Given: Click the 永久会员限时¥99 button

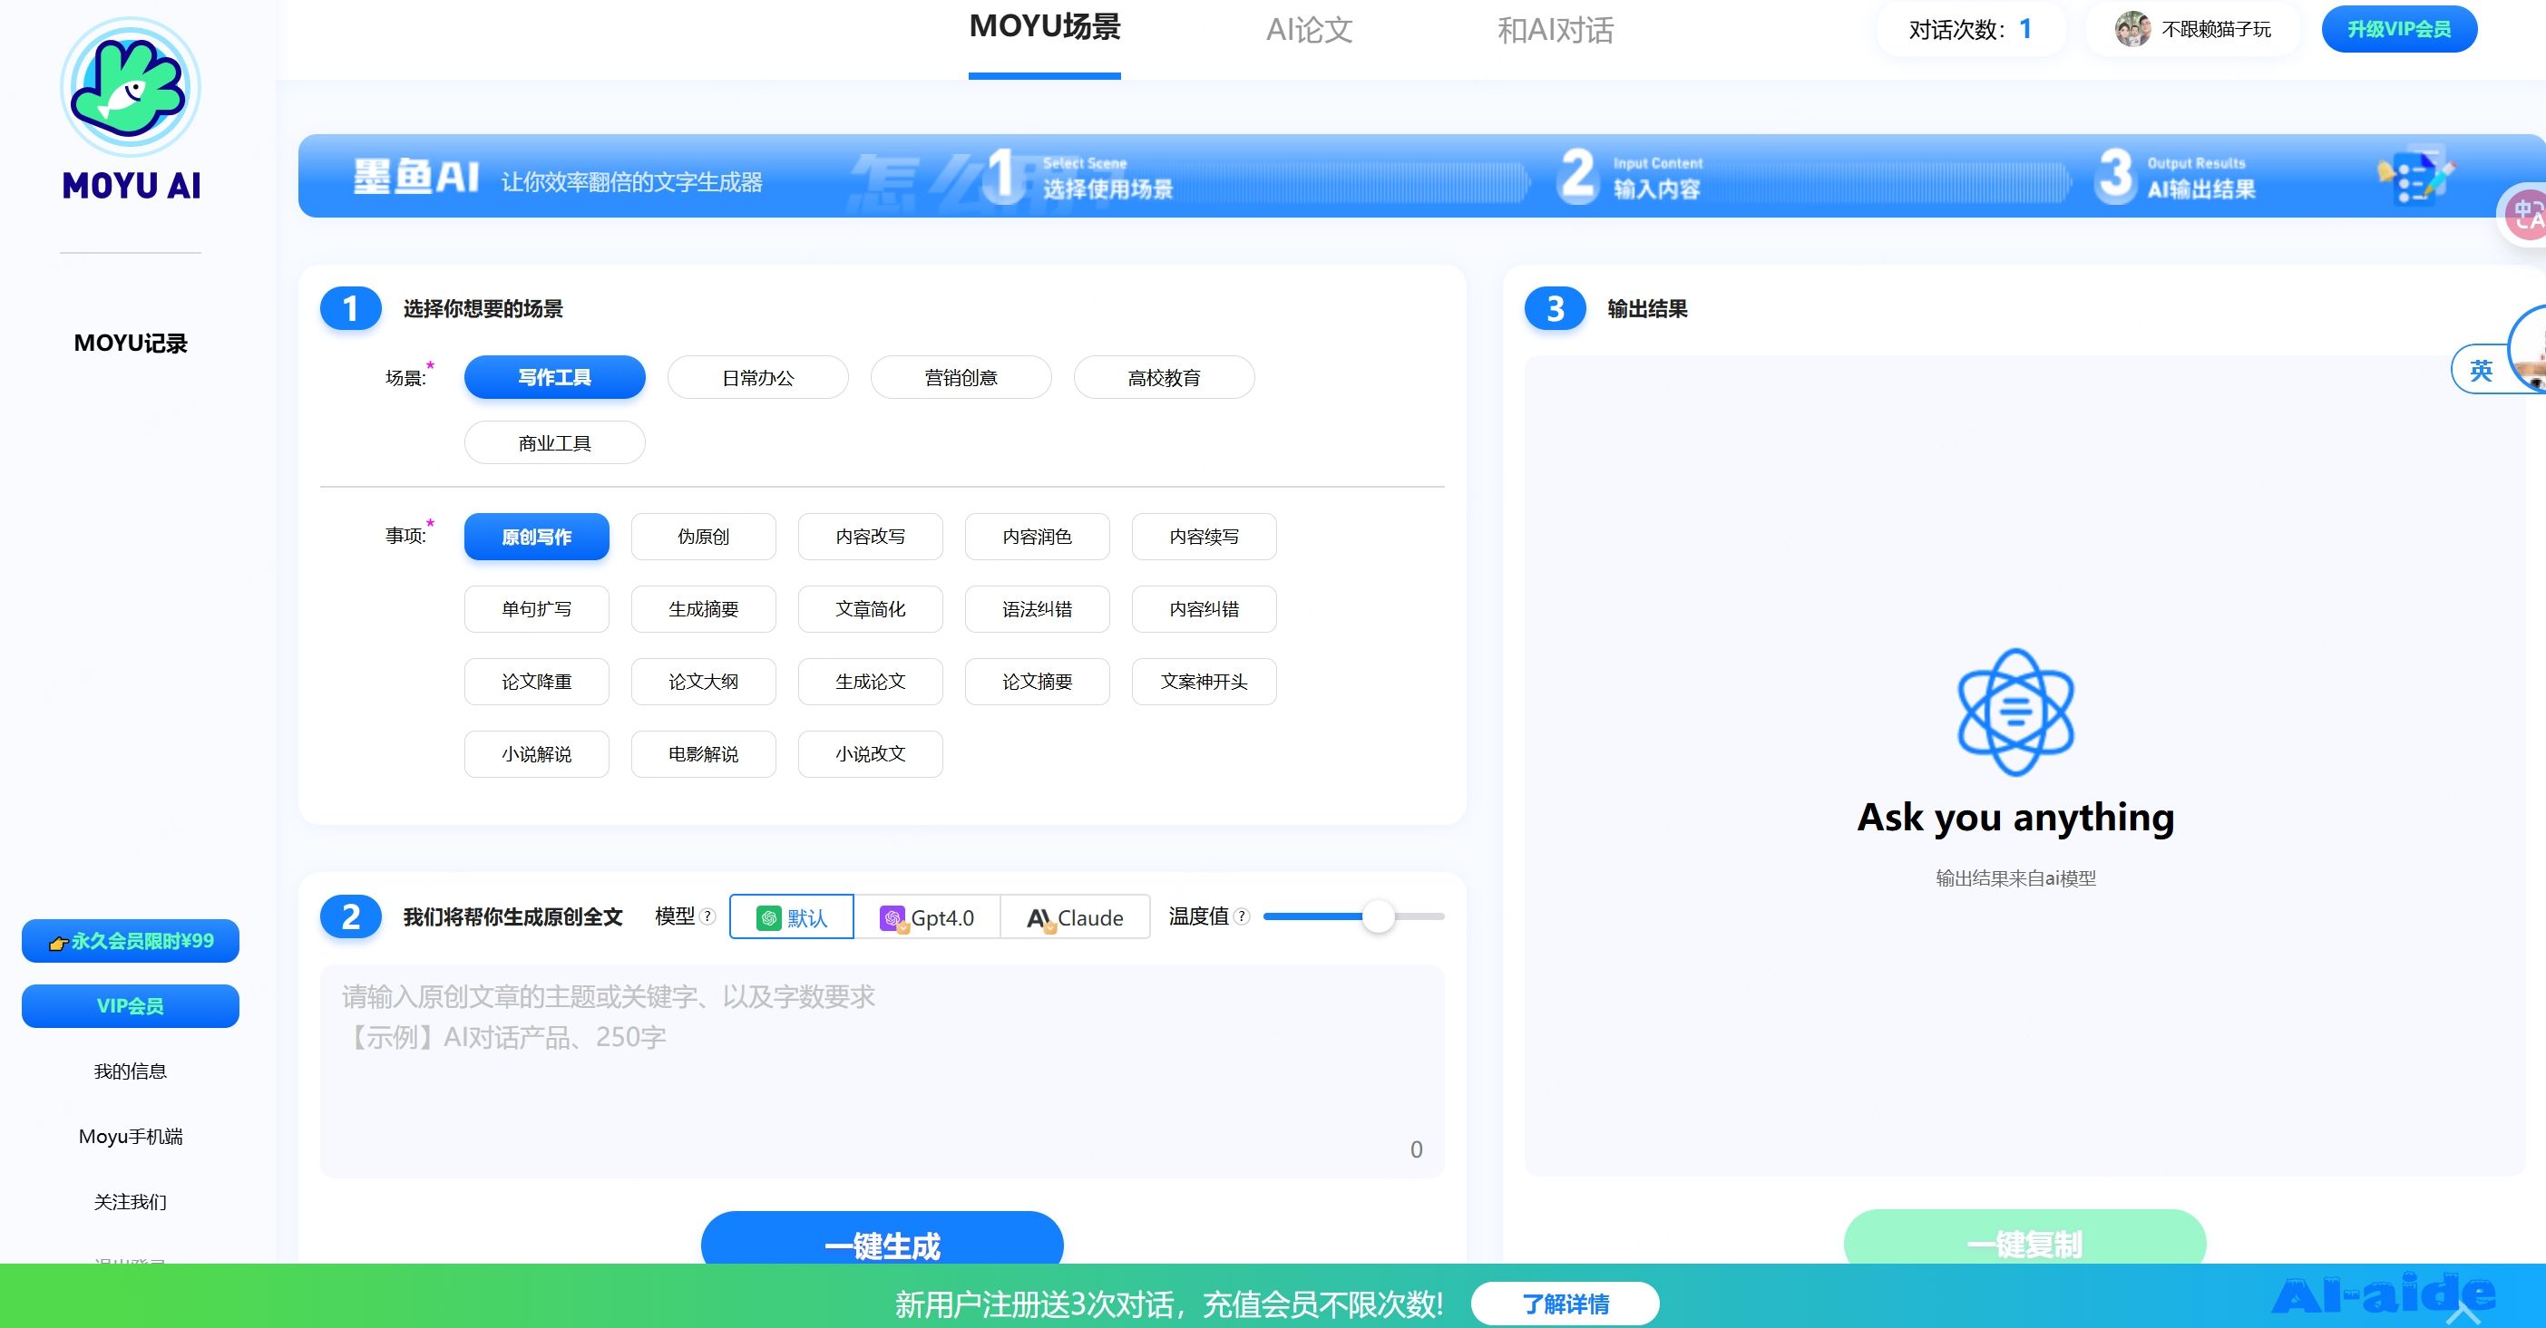Looking at the screenshot, I should click(x=131, y=941).
